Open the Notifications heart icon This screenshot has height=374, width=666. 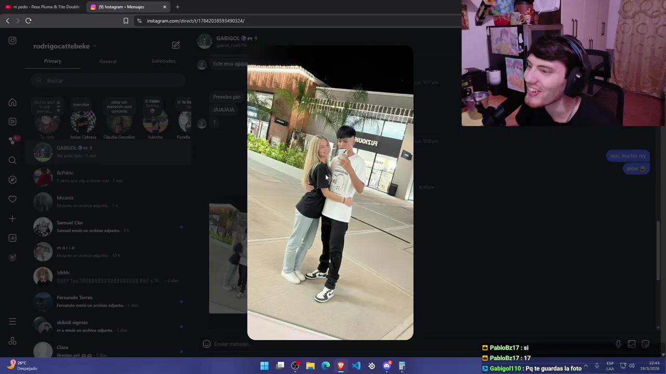coord(12,199)
